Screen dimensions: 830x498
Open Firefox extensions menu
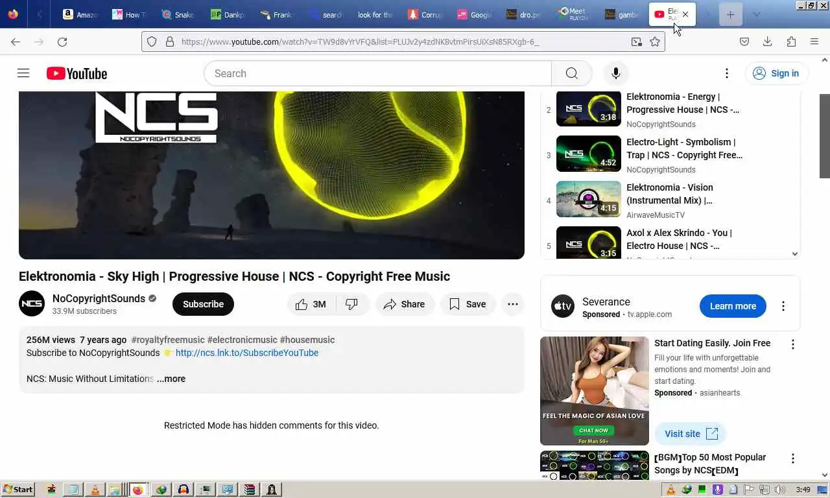point(791,41)
